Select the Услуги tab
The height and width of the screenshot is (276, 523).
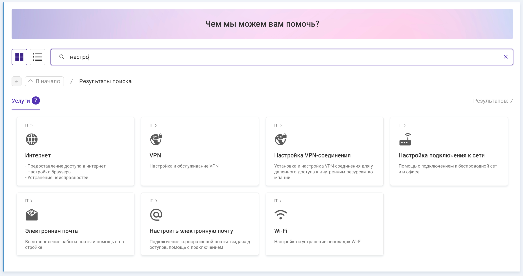click(x=26, y=101)
